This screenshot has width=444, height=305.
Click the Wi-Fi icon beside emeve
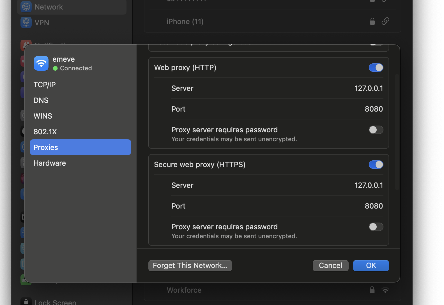[x=41, y=63]
